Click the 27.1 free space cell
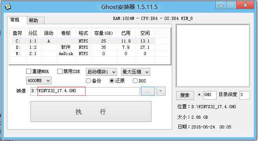 (145, 47)
